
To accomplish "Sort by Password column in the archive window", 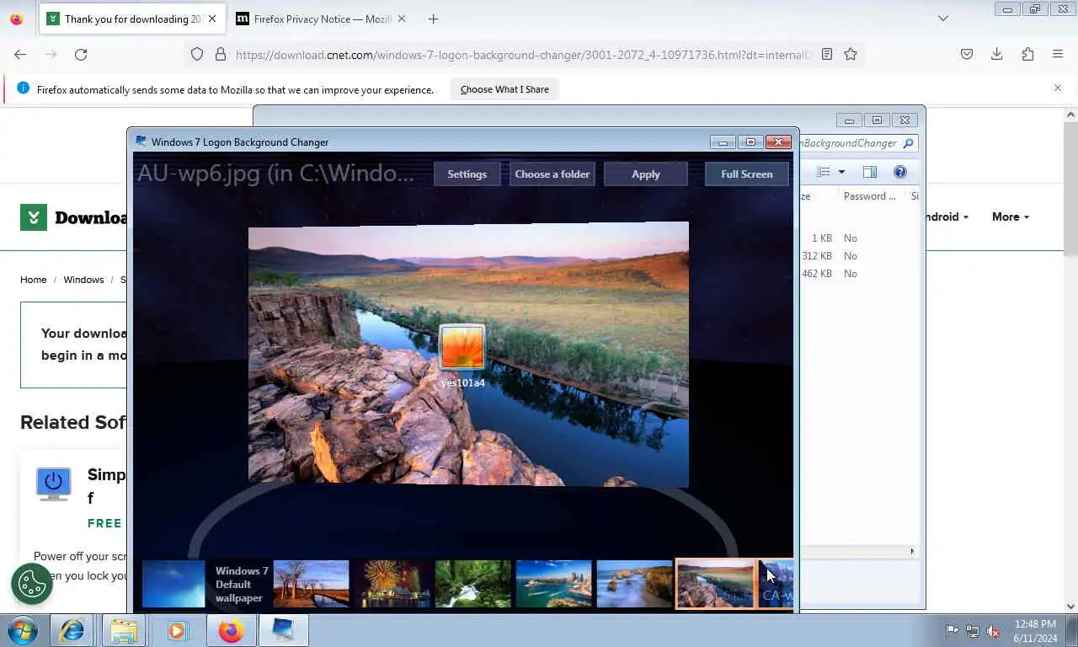I will [x=870, y=195].
